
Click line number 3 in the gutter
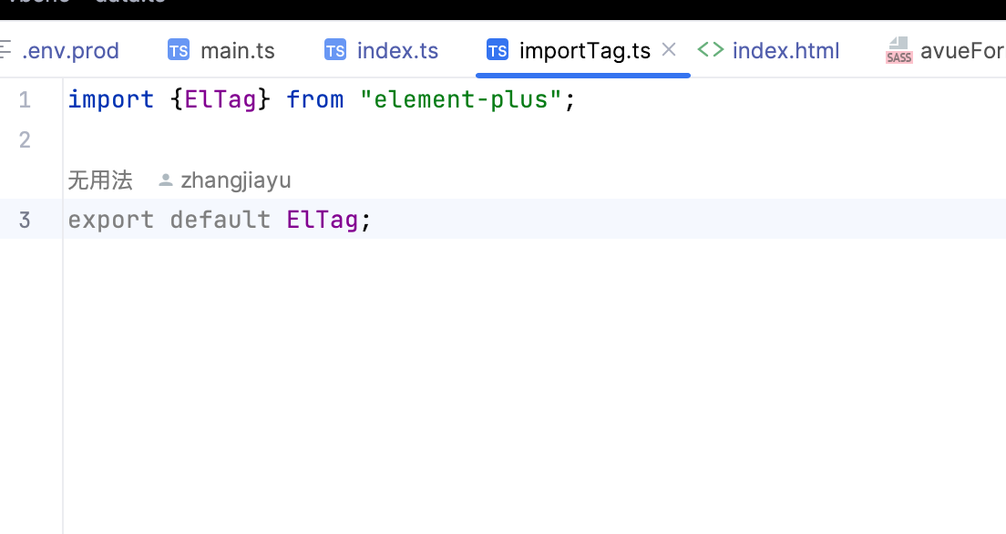coord(25,221)
